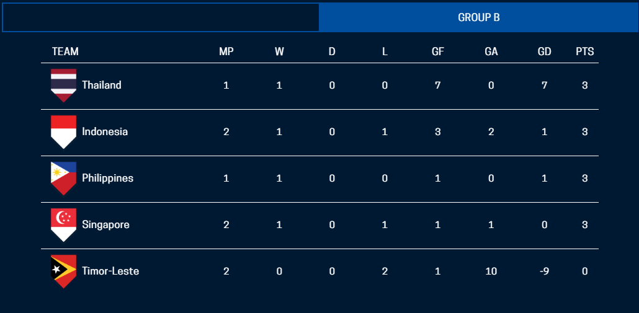Click the Thailand flag icon
This screenshot has height=313, width=639.
point(63,86)
